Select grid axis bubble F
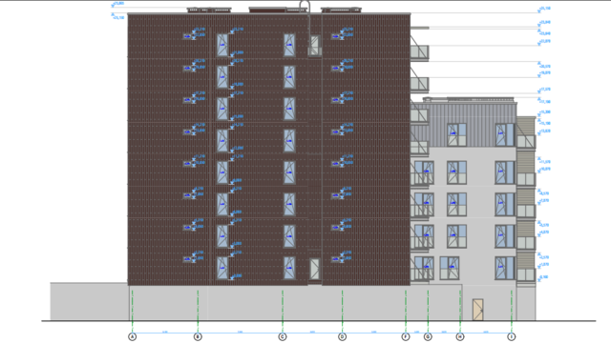Screen dimensions: 611x344 tap(406, 336)
